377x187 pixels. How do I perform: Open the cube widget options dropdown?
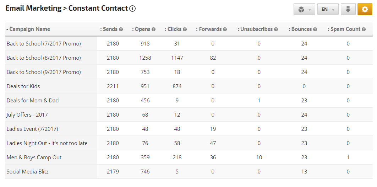click(x=304, y=9)
